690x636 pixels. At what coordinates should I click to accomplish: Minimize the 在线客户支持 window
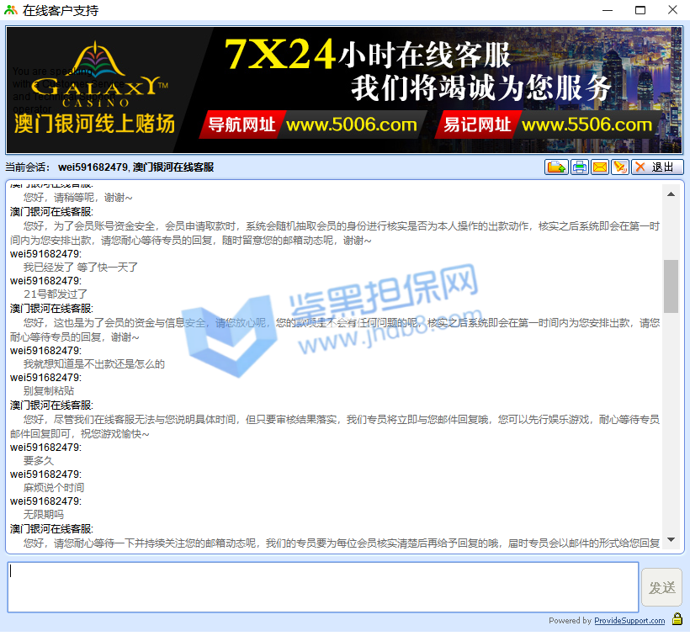tap(608, 10)
